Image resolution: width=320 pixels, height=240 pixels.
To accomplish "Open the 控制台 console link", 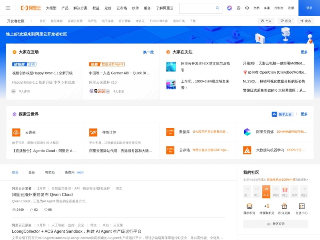I will point(278,8).
